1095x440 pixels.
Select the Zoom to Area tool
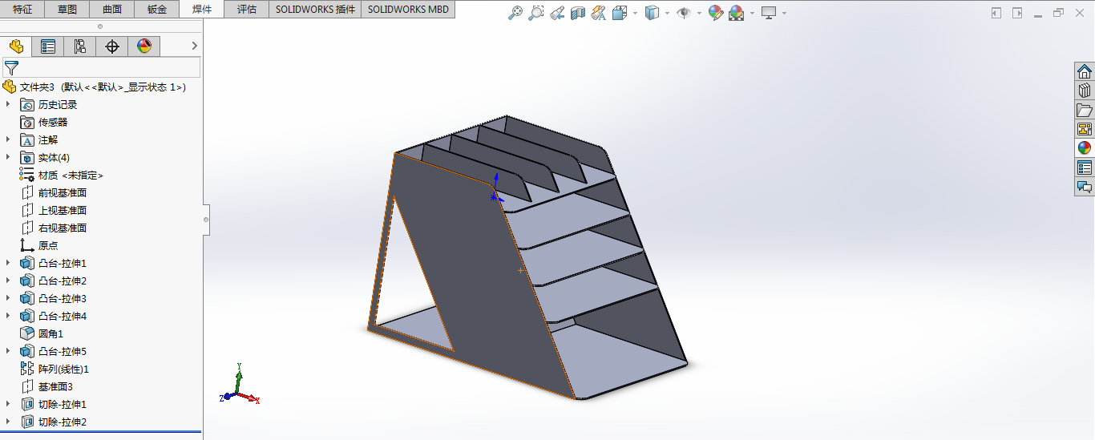tap(536, 13)
